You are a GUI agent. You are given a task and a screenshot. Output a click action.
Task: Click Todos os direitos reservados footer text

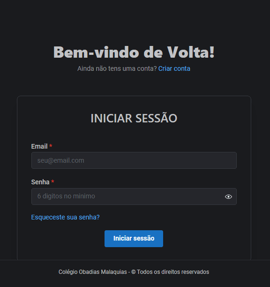(x=173, y=272)
